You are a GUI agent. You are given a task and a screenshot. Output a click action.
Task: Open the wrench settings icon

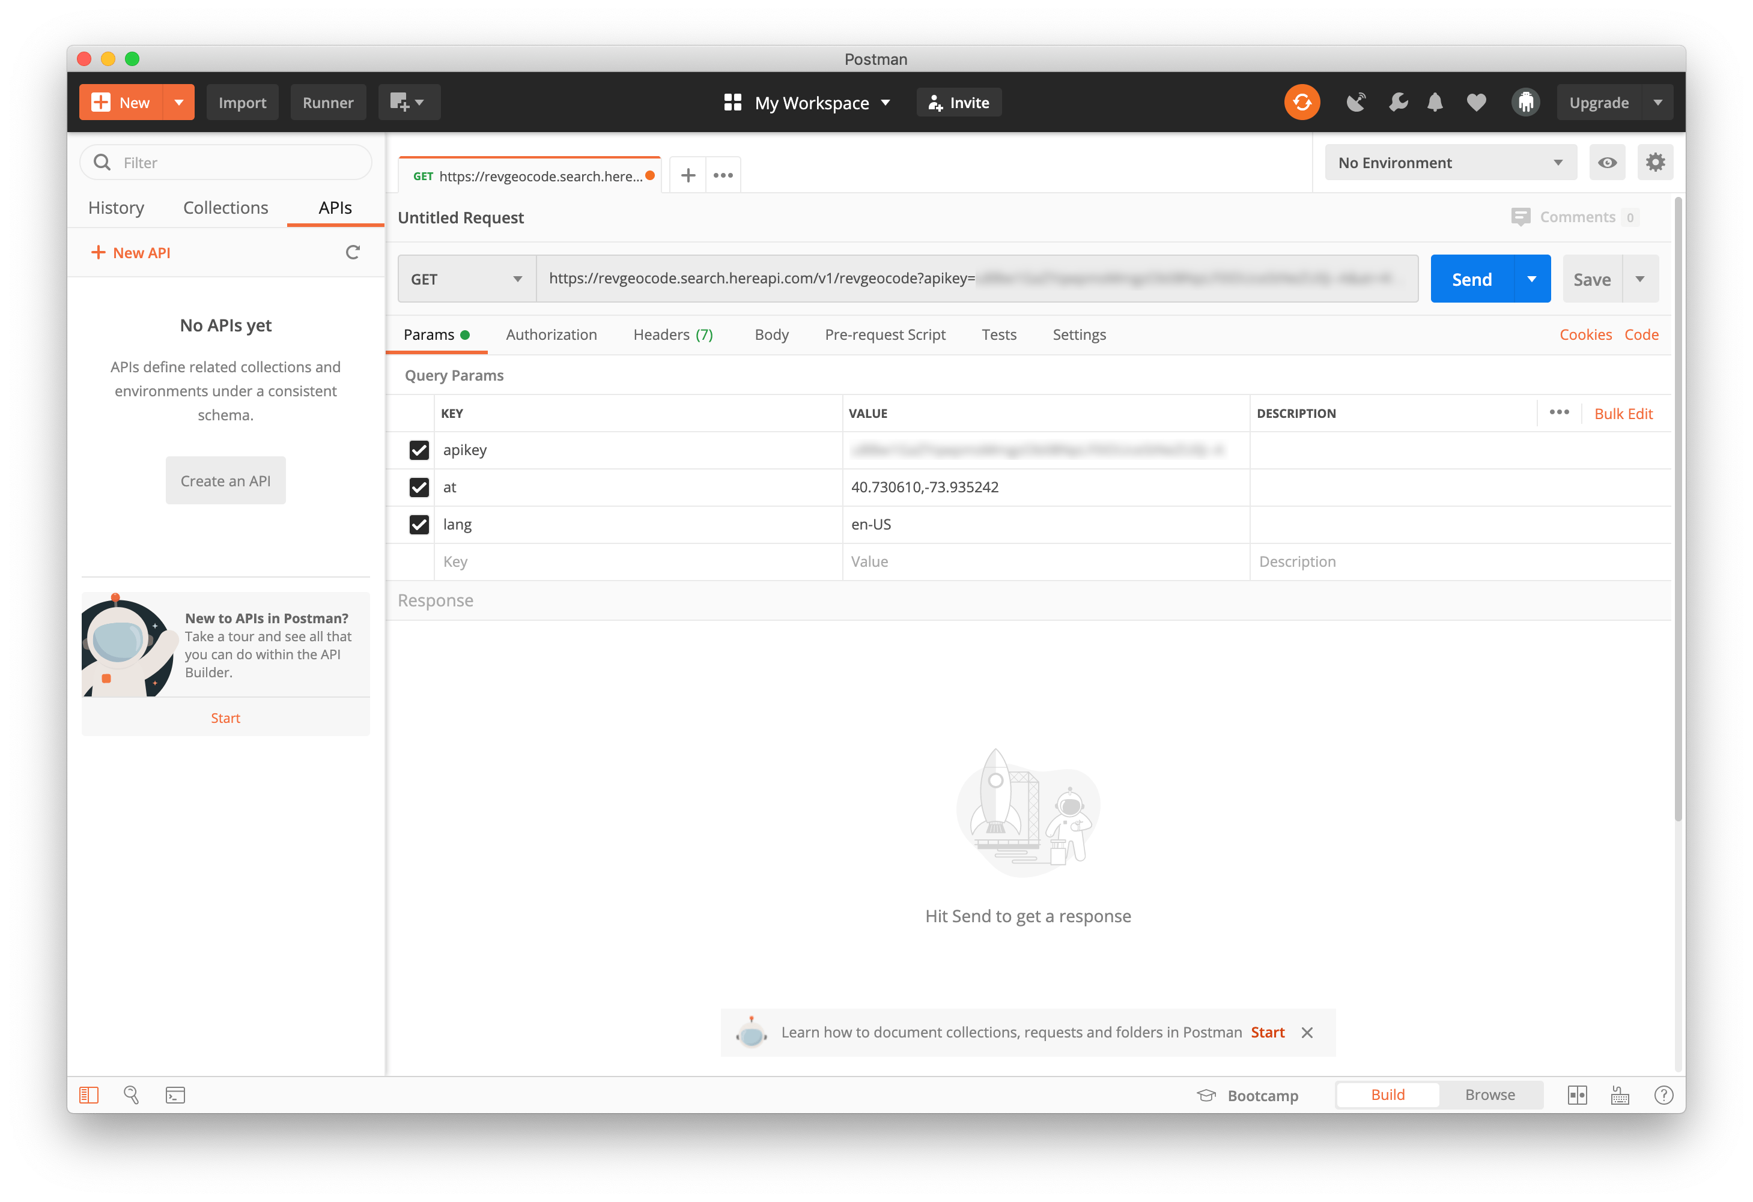[x=1398, y=103]
